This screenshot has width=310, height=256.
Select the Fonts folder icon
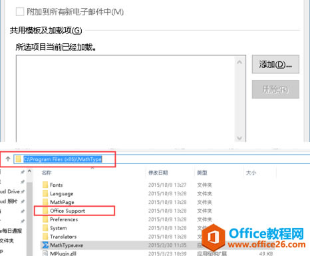point(45,185)
